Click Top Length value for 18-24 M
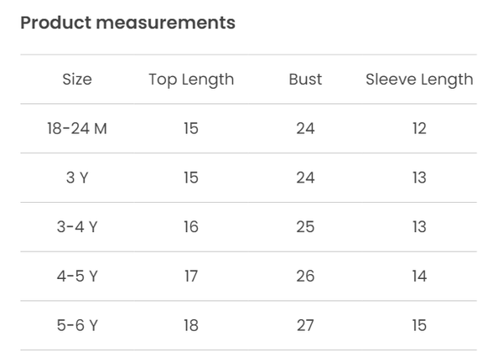 pos(191,128)
